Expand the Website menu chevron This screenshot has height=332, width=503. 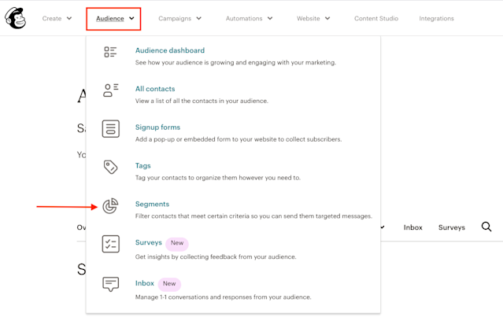(x=327, y=18)
